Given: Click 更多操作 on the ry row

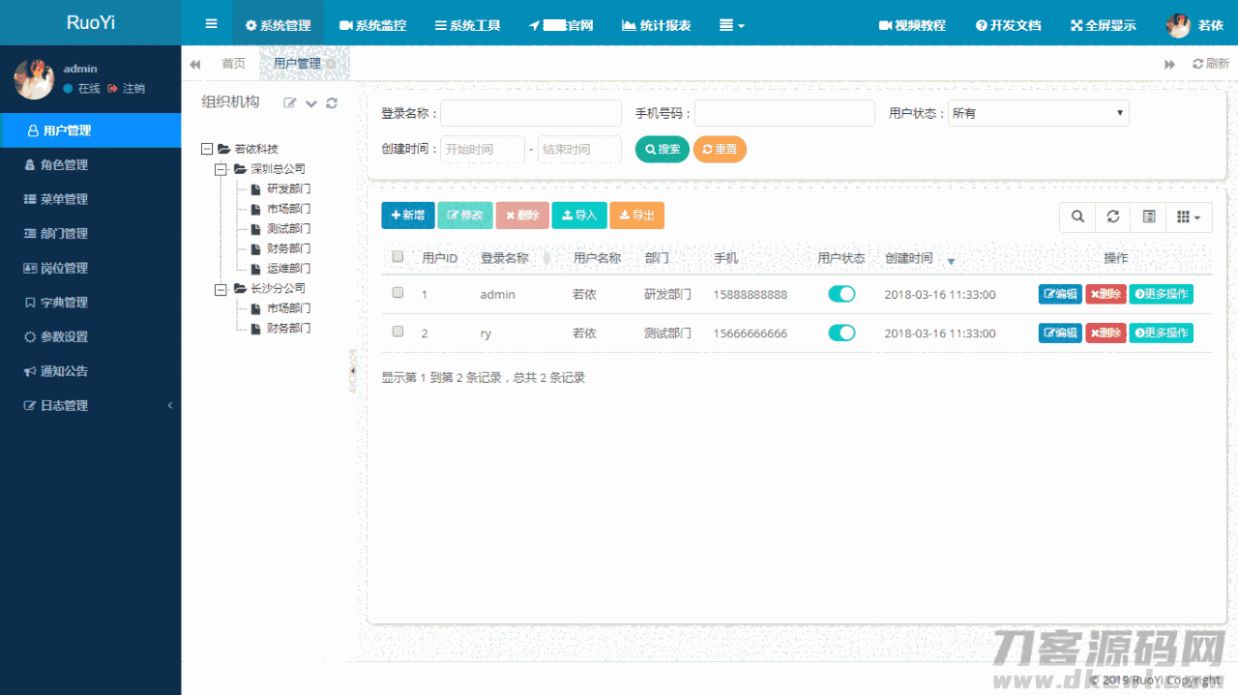Looking at the screenshot, I should pyautogui.click(x=1161, y=333).
